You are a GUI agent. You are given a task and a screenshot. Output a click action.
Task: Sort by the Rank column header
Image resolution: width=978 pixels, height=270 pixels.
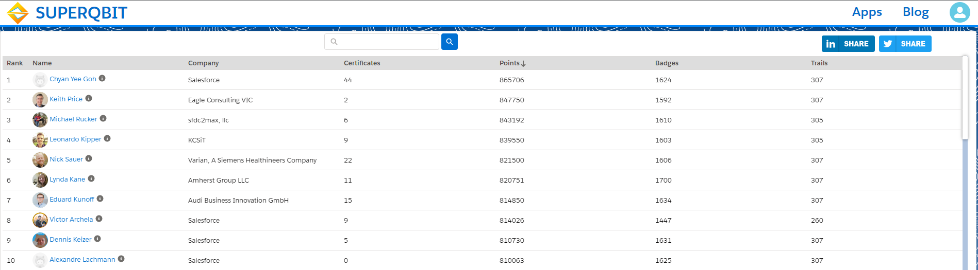[15, 63]
